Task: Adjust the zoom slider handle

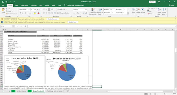Action: pyautogui.click(x=165, y=94)
